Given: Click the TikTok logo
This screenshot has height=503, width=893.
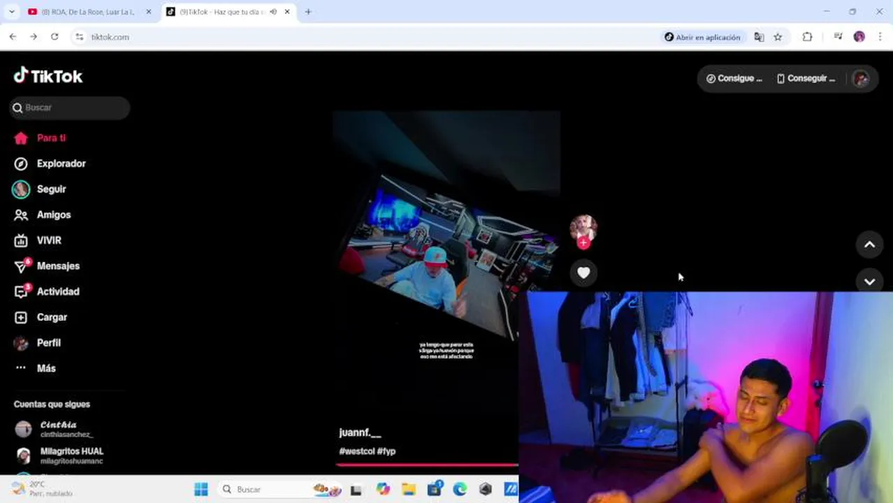Looking at the screenshot, I should tap(48, 75).
